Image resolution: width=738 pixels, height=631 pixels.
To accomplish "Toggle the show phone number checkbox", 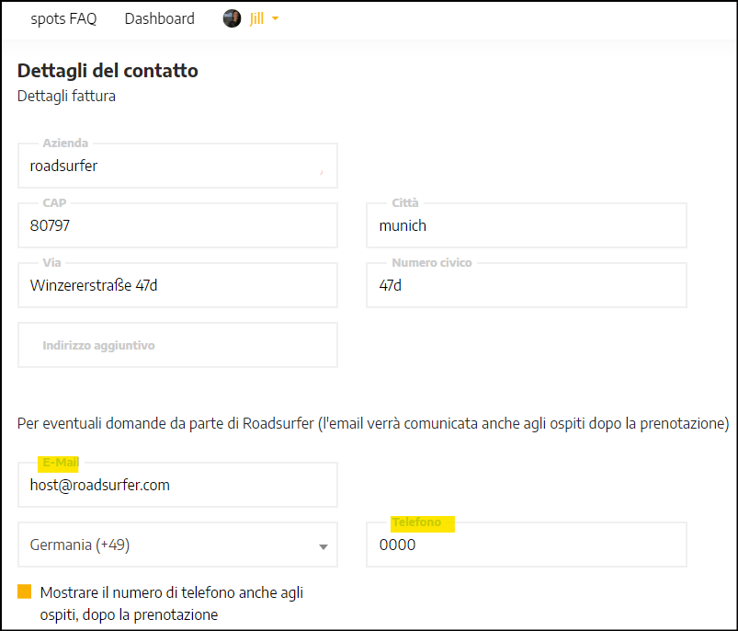I will point(25,591).
